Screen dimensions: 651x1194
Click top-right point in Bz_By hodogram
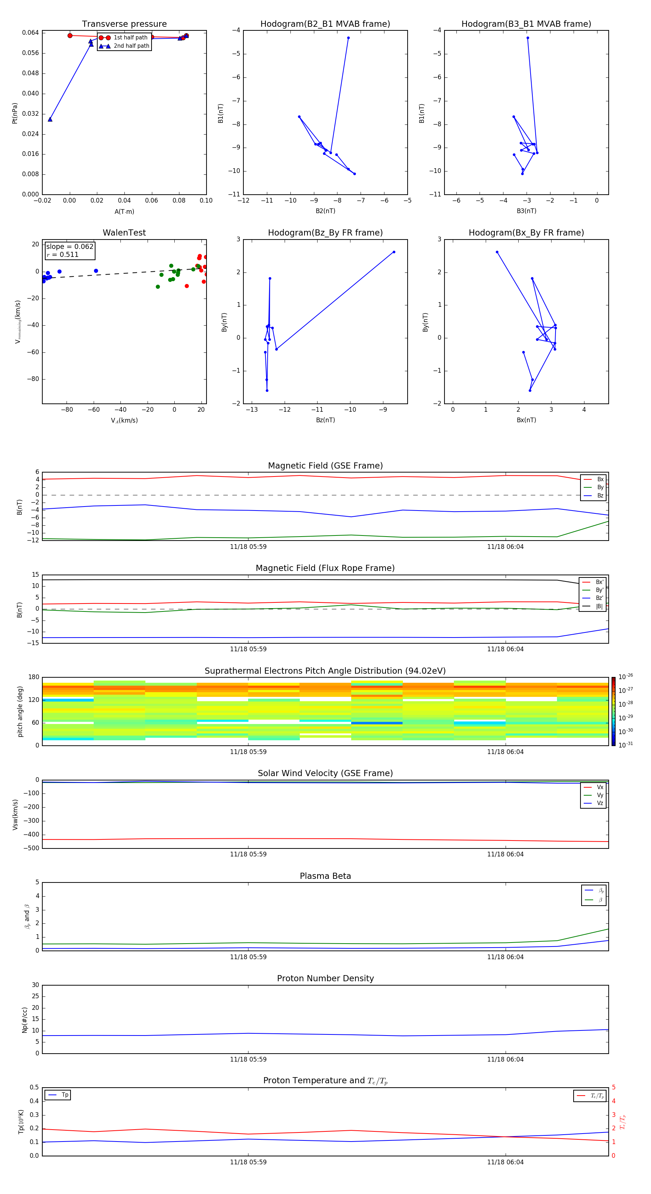pyautogui.click(x=394, y=252)
